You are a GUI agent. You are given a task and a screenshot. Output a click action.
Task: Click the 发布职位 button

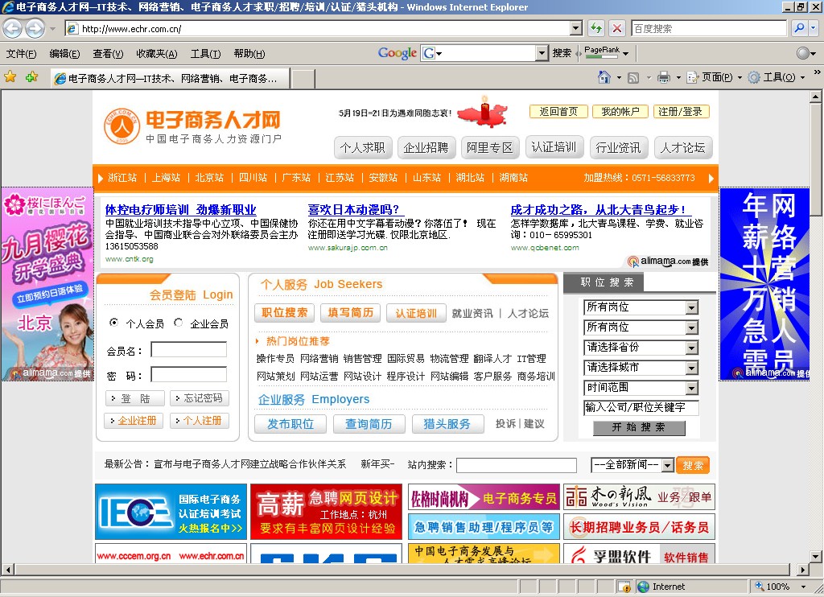[290, 424]
